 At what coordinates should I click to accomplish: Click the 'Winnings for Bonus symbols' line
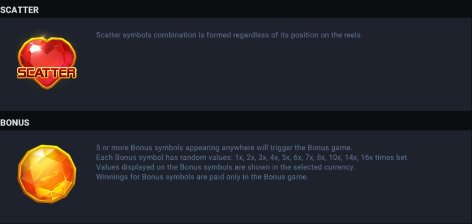[x=203, y=177]
